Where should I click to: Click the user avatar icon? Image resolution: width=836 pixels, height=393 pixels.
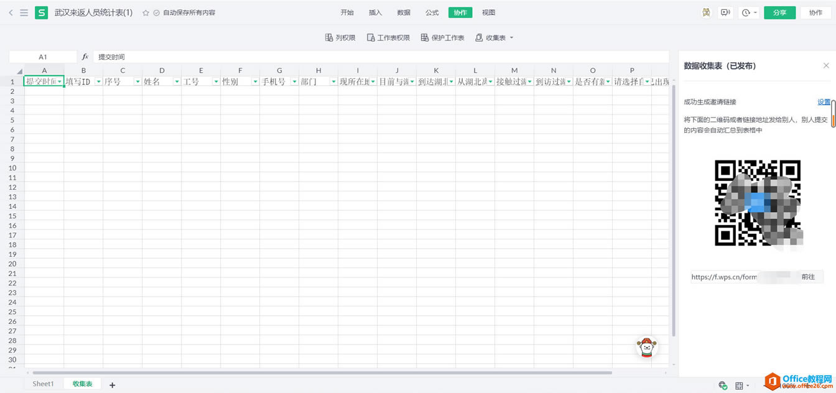coord(706,12)
